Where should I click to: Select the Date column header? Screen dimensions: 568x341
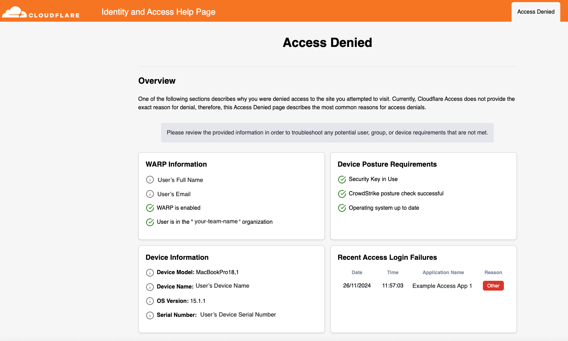tap(357, 272)
